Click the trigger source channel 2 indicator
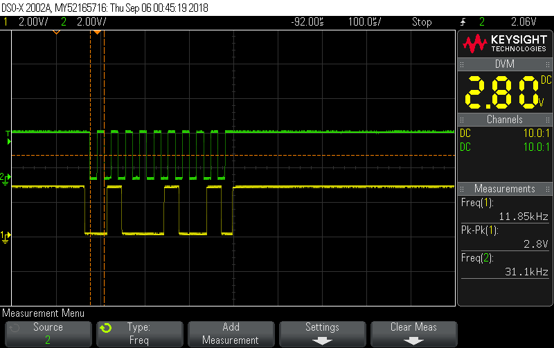 pyautogui.click(x=482, y=22)
